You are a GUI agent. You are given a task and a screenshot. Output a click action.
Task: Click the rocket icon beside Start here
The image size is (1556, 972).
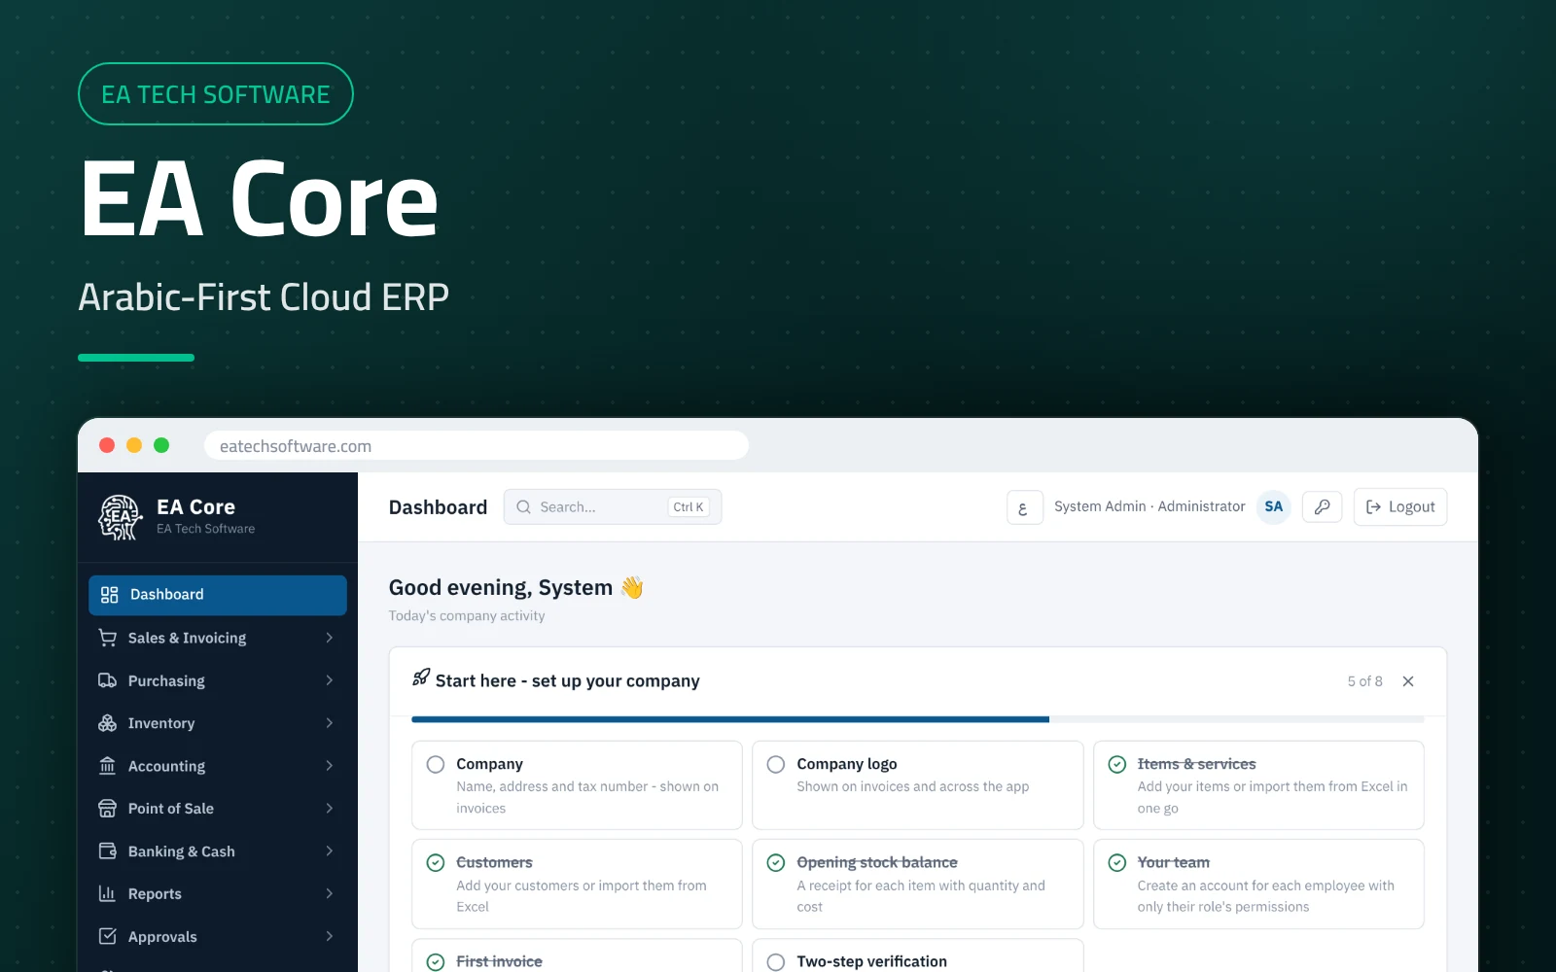pos(421,677)
